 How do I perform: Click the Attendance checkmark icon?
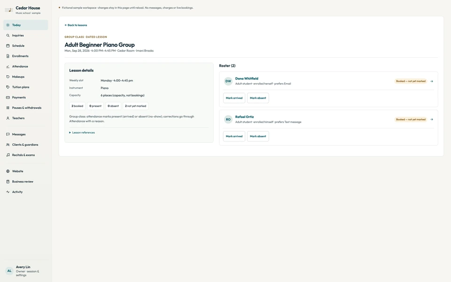point(8,66)
